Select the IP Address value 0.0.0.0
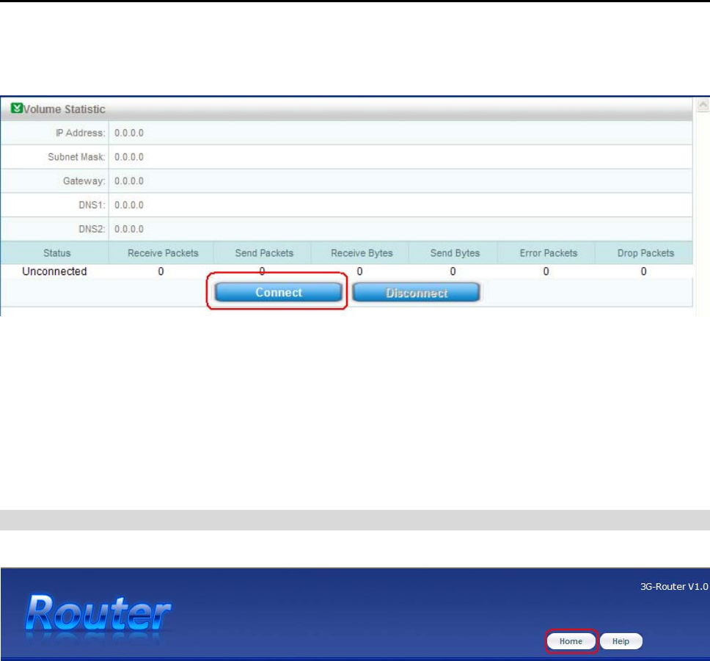Viewport: 710px width, 661px height. tap(129, 133)
